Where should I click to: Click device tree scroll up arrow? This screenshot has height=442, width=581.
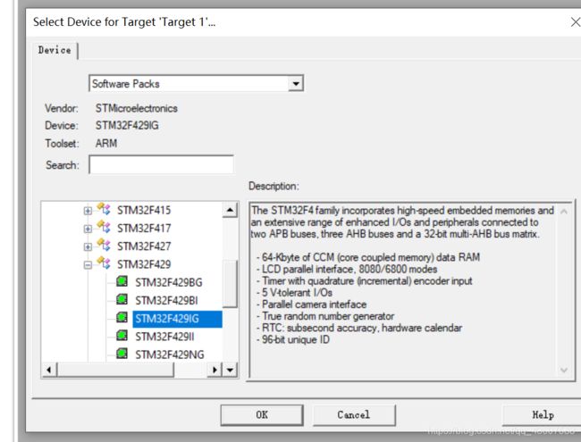click(x=230, y=210)
